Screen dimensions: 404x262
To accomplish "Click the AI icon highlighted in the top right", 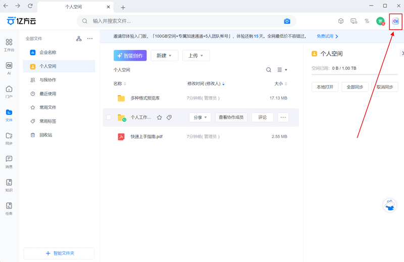I will [395, 21].
